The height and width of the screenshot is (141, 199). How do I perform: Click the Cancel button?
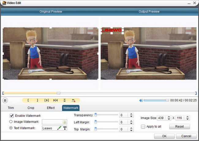tap(186, 136)
